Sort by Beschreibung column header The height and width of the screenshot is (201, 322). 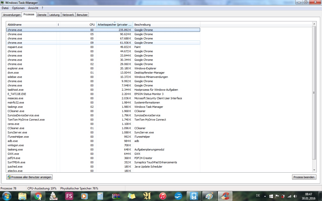click(x=167, y=25)
